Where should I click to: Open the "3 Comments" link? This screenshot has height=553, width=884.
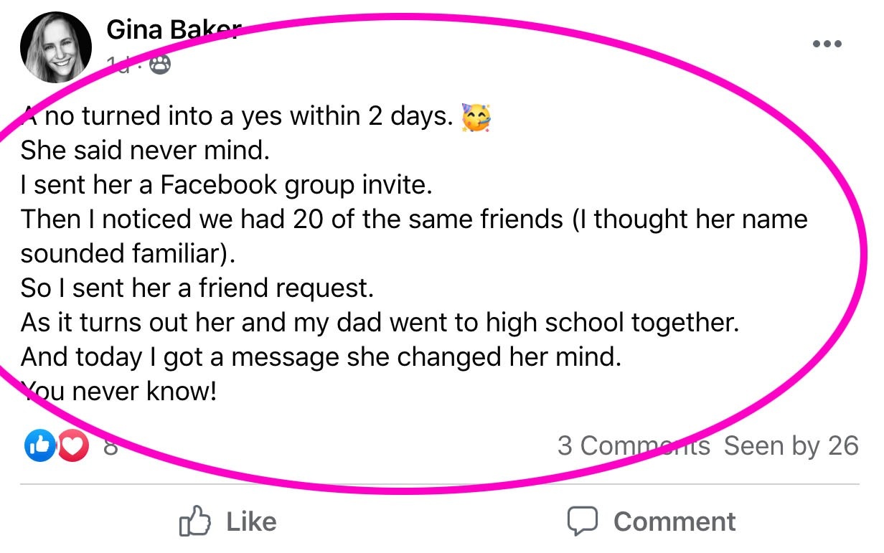(634, 446)
